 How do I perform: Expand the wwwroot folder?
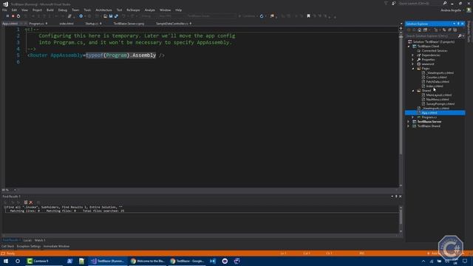(413, 64)
